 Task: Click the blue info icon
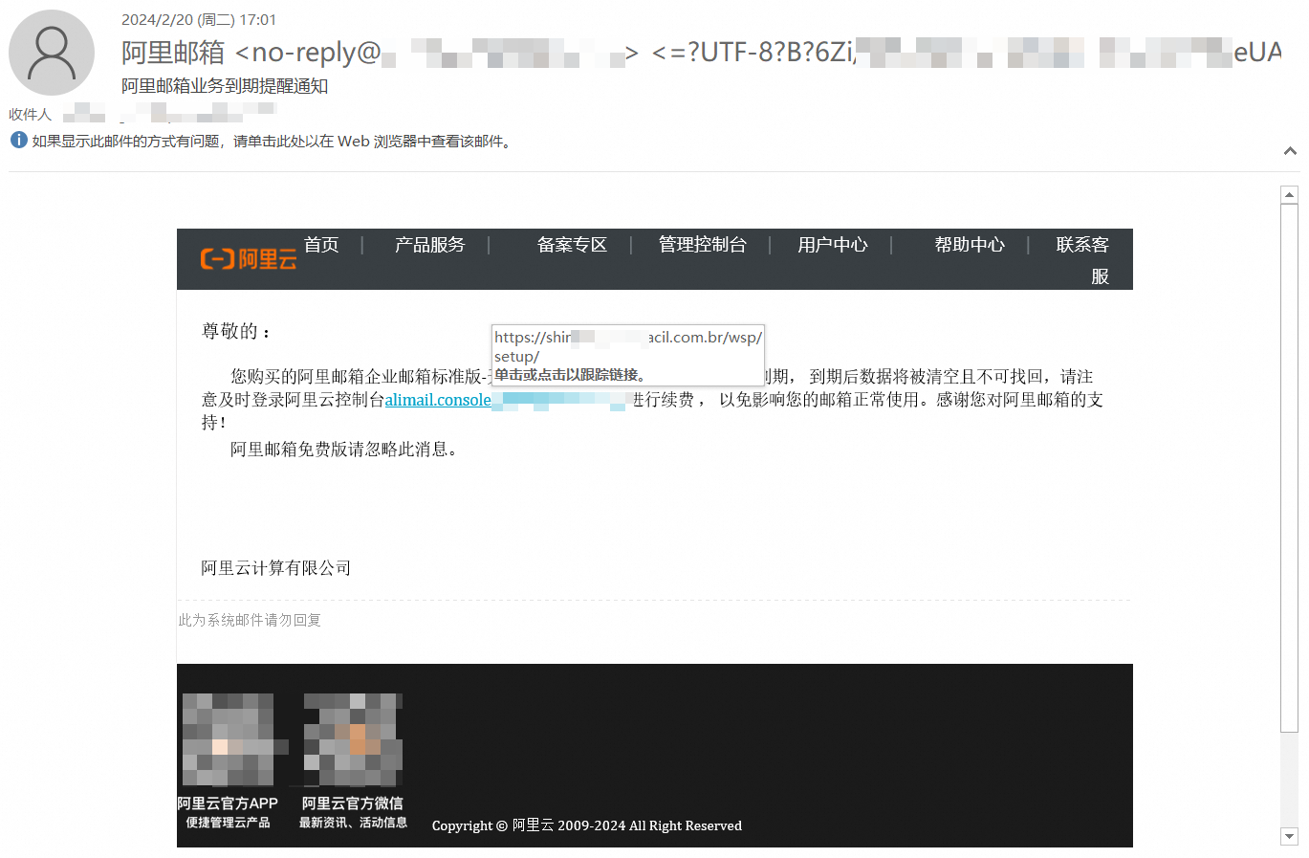click(x=18, y=141)
